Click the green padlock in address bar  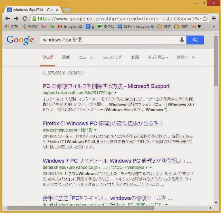point(34,19)
